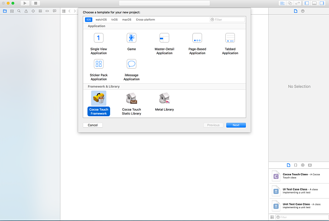Open the Debug navigator icon
Viewport: 329px width, 221px height.
coord(40,11)
